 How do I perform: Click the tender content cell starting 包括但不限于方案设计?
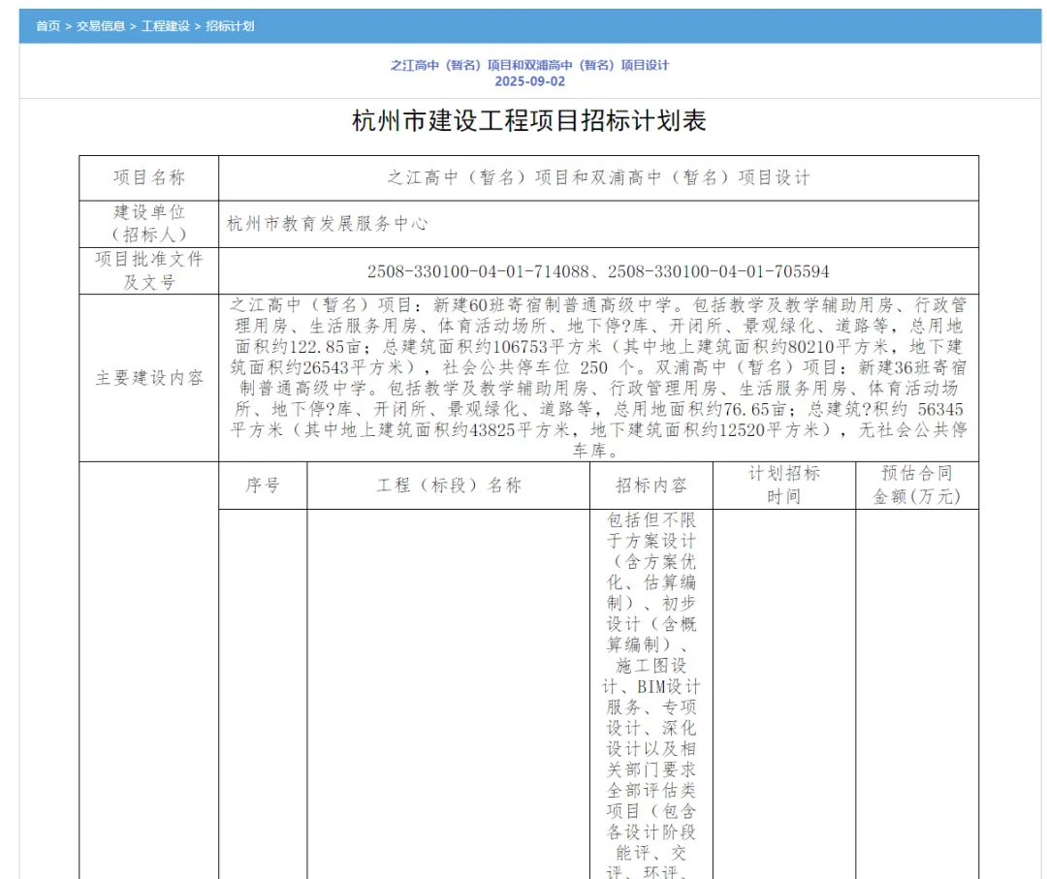coord(651,694)
